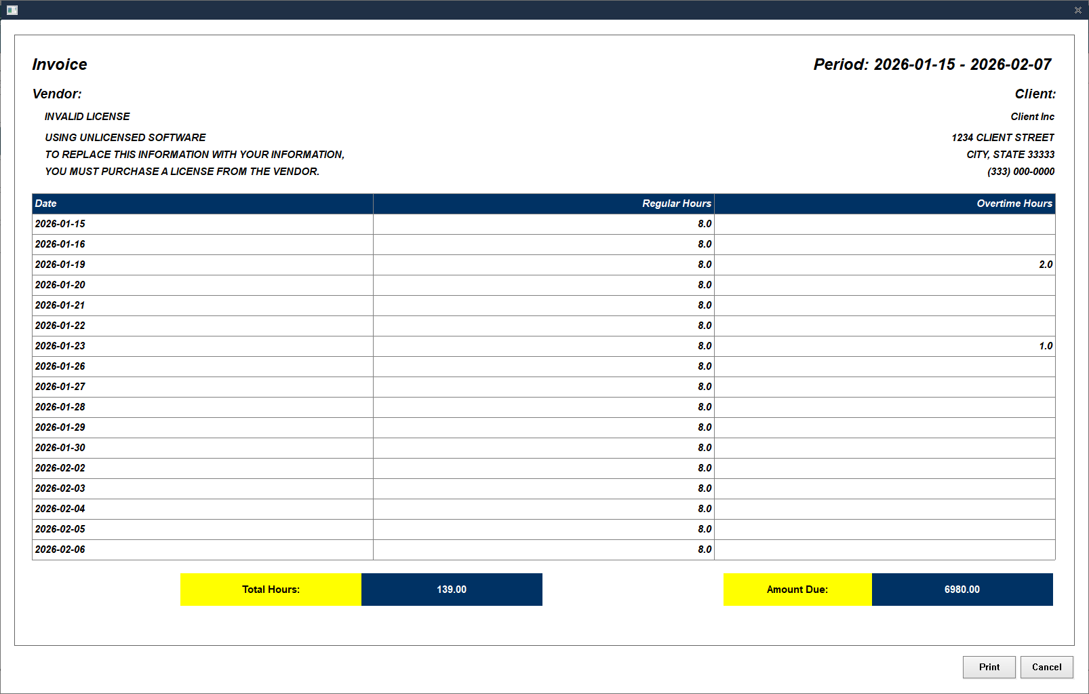Click the Print button
1089x694 pixels.
click(x=989, y=667)
